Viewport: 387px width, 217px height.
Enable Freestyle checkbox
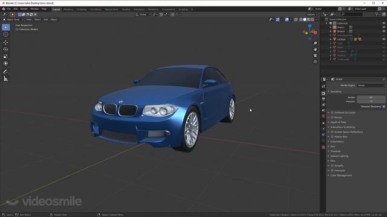point(332,171)
